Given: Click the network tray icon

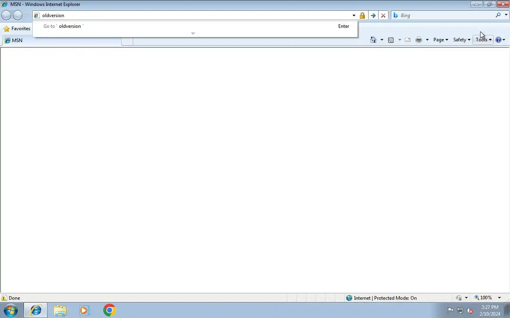Looking at the screenshot, I should (460, 310).
